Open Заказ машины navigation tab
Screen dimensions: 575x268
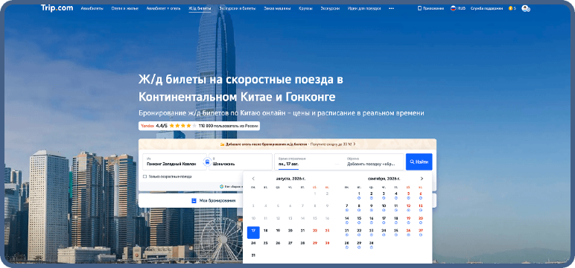277,8
